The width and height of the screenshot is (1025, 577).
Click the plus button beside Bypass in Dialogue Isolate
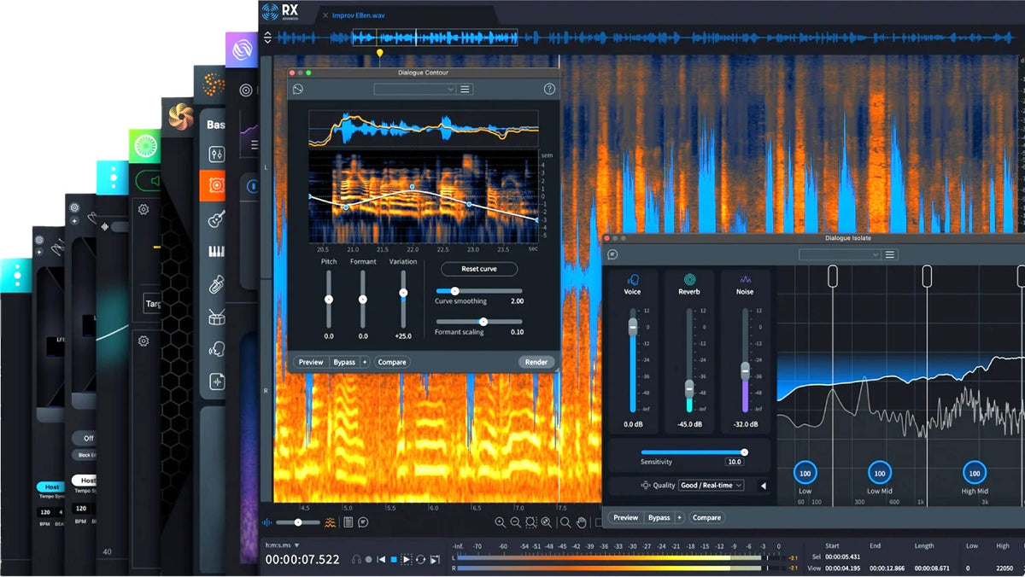pyautogui.click(x=679, y=517)
